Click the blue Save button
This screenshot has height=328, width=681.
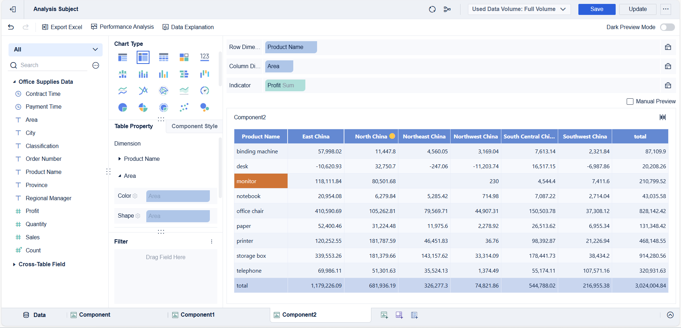click(x=596, y=9)
